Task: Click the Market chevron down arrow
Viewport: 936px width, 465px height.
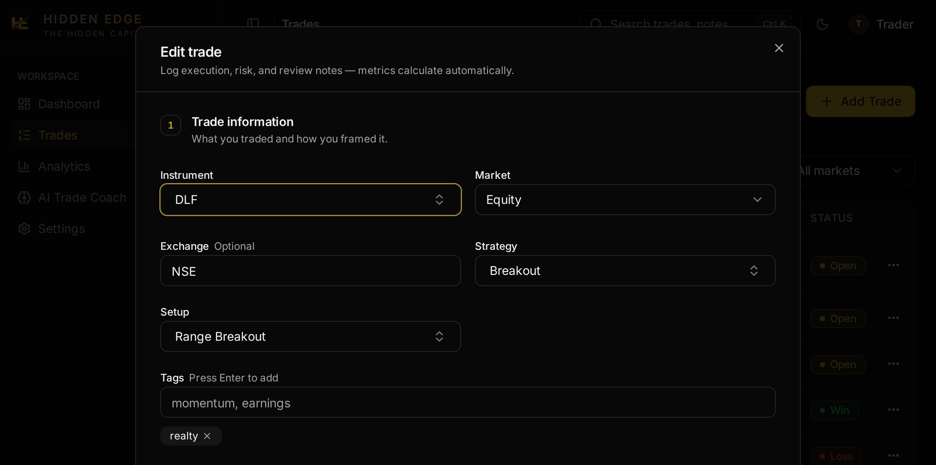Action: point(757,200)
